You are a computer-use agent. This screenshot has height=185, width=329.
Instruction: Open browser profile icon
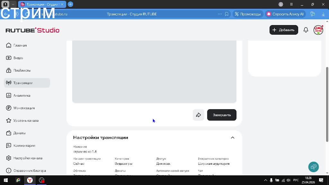[x=281, y=4]
